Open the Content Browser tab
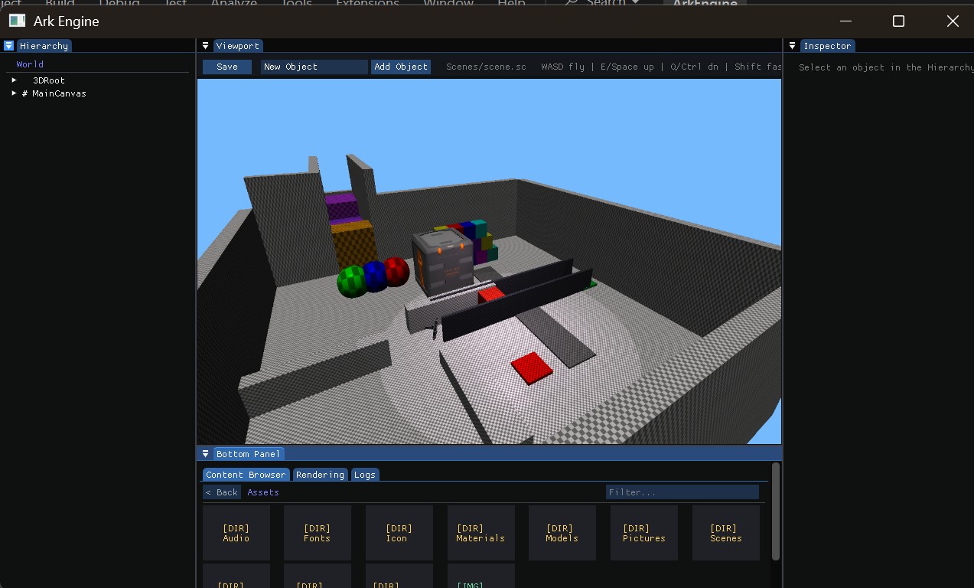The height and width of the screenshot is (588, 974). point(246,475)
